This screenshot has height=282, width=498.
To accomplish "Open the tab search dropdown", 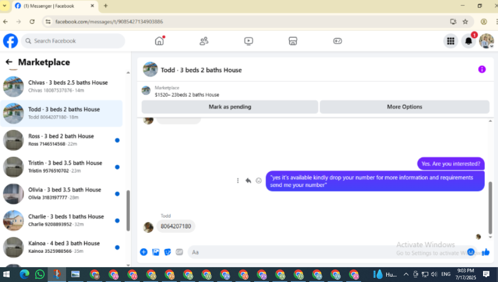I will point(4,6).
